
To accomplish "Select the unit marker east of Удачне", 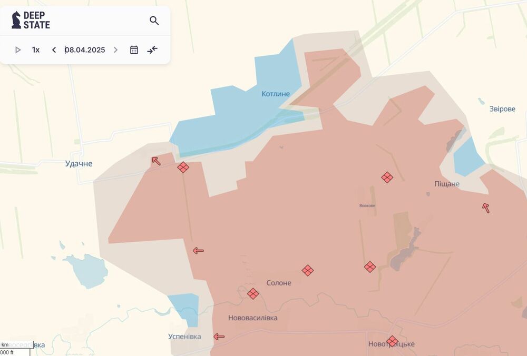I will 183,167.
